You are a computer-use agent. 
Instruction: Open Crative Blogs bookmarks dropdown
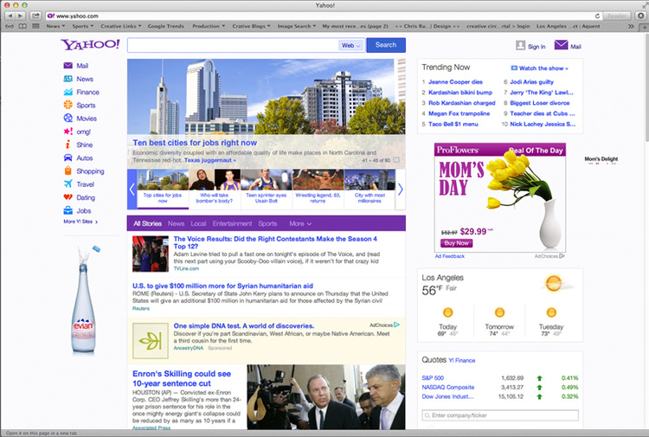pos(251,26)
